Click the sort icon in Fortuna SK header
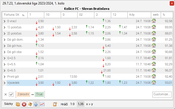The height and width of the screenshot is (109, 175). click(23, 15)
